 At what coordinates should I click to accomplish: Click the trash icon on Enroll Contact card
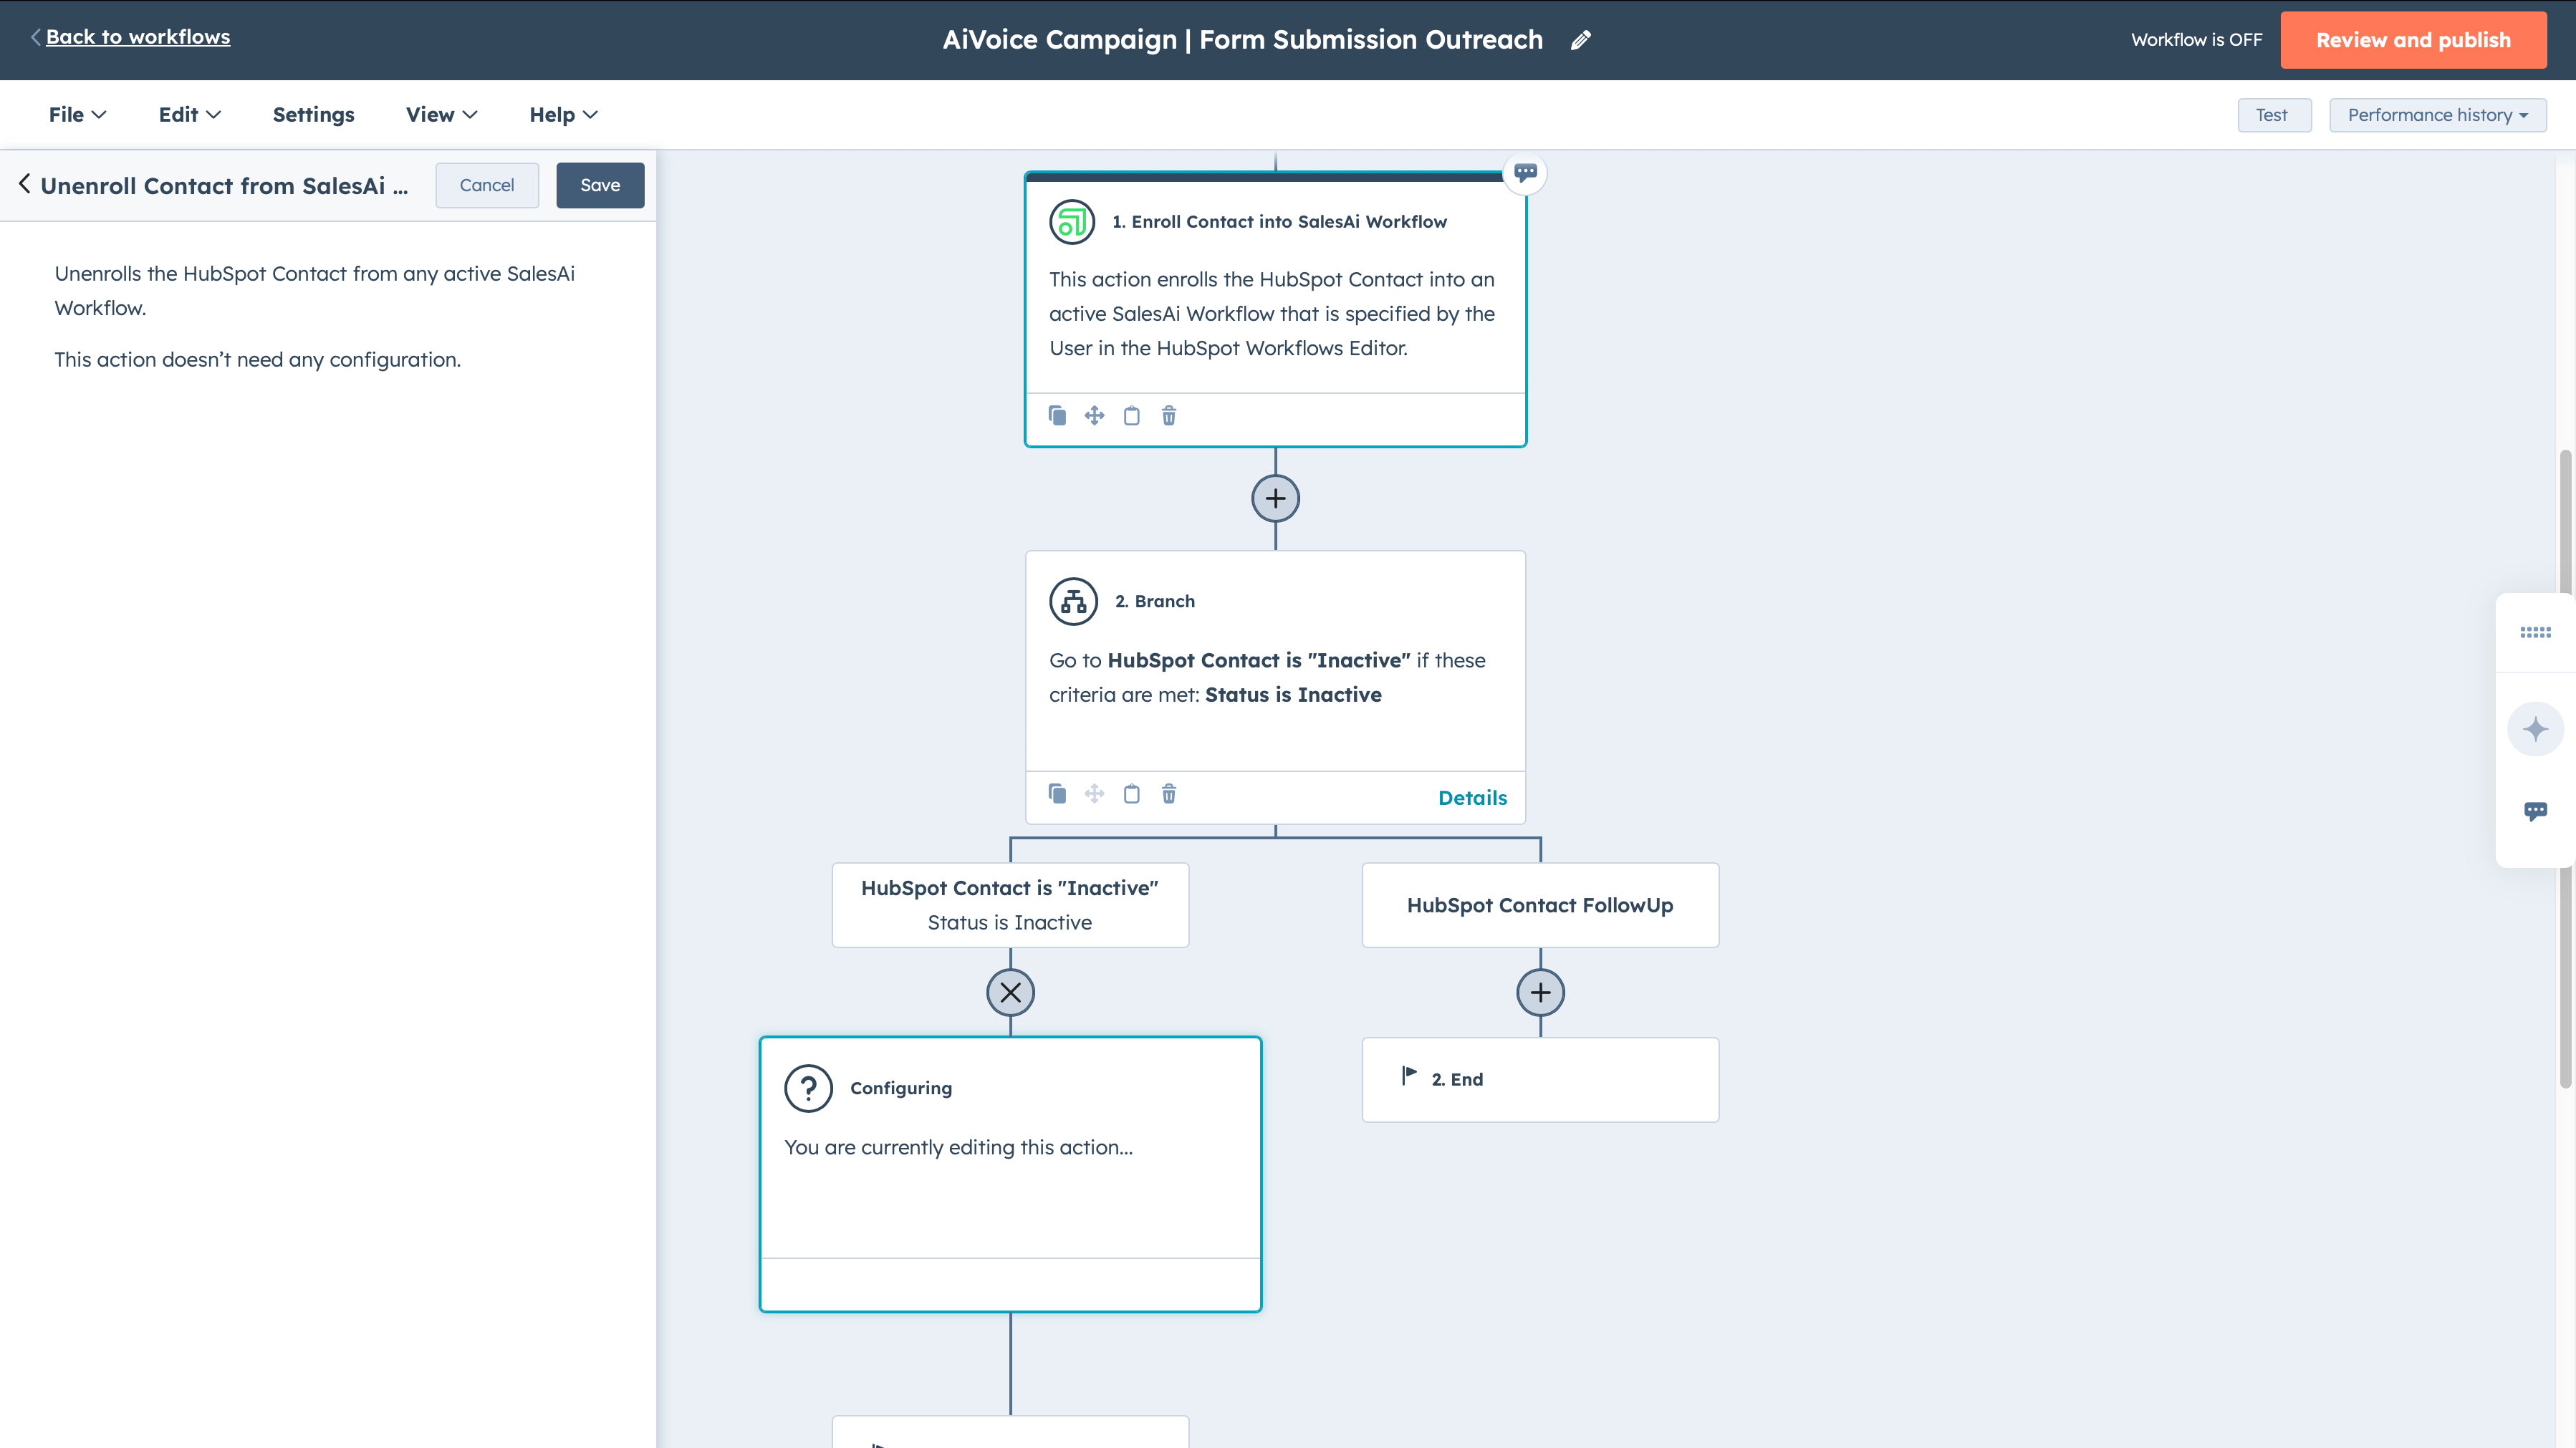coord(1168,415)
